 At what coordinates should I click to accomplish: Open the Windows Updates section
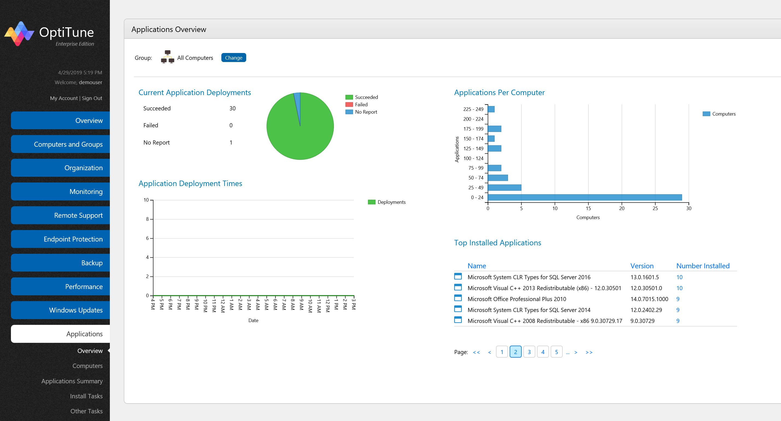(60, 310)
